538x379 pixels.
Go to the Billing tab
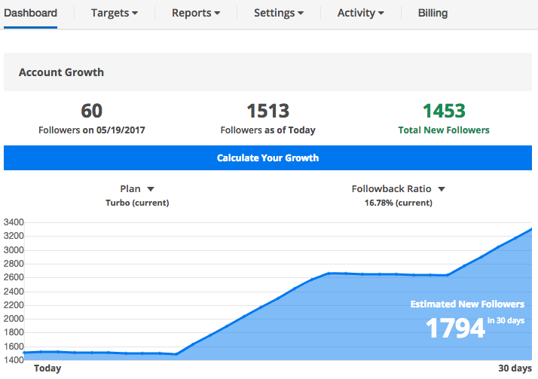(433, 13)
